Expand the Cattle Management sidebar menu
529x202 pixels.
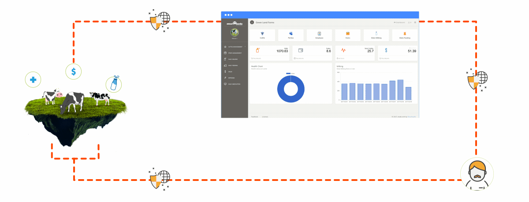(235, 46)
